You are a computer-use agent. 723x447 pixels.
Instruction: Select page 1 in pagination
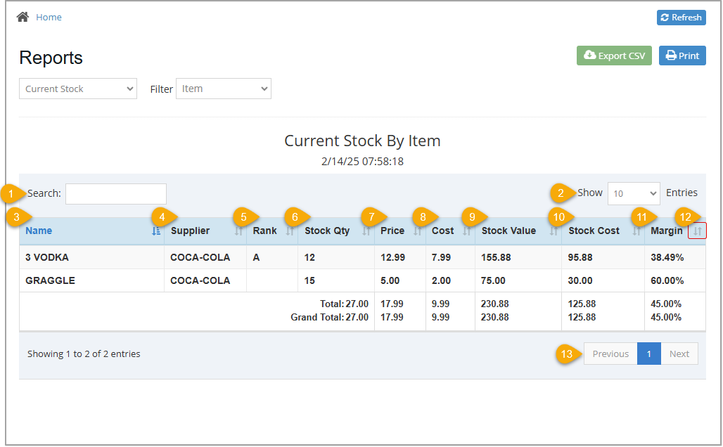coord(648,354)
